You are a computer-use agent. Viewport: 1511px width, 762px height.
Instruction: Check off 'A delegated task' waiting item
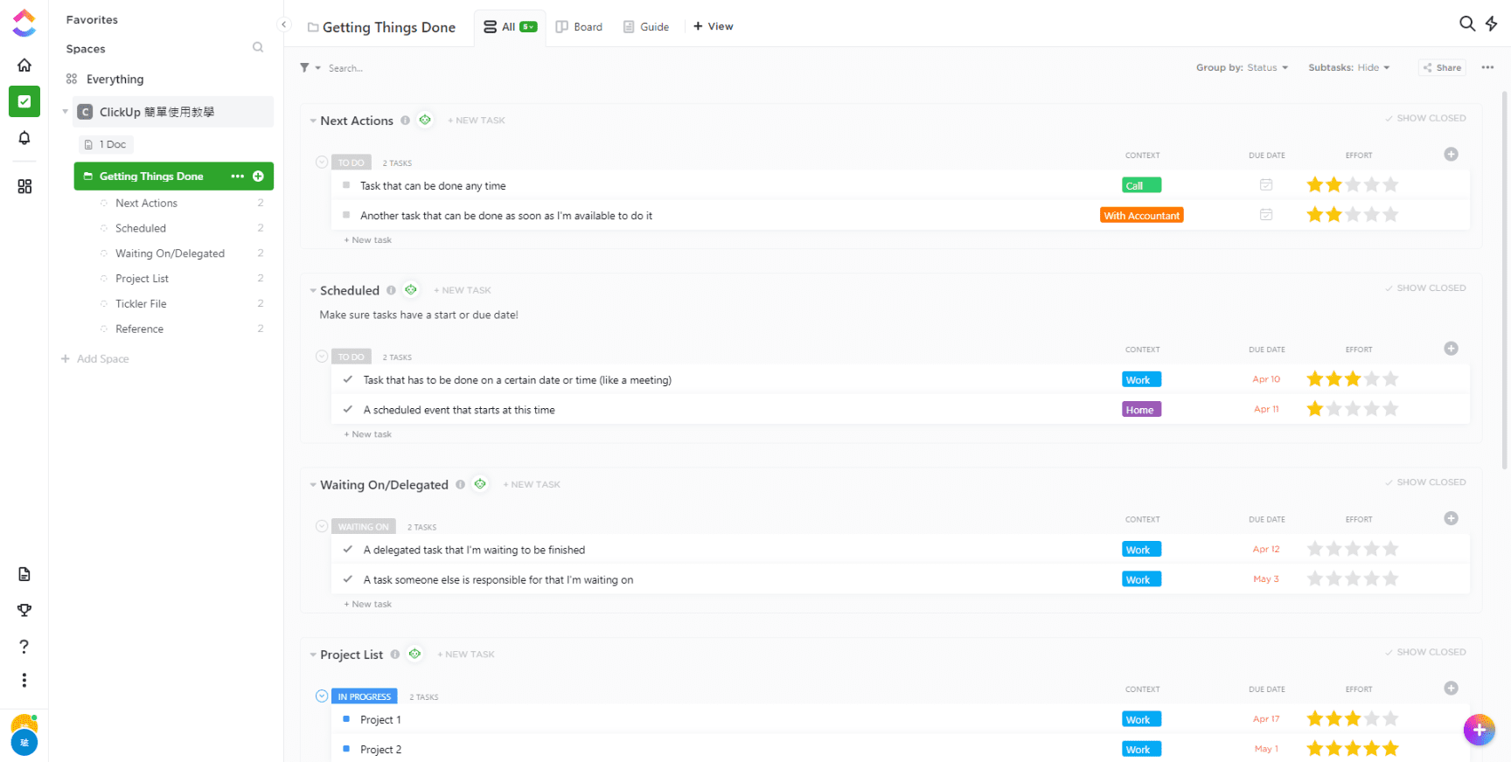pyautogui.click(x=348, y=550)
